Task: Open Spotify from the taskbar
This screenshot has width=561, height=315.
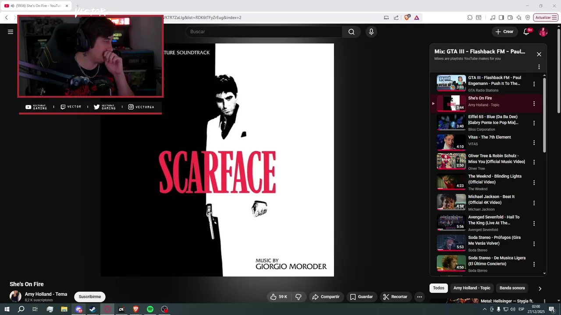Action: (150, 309)
